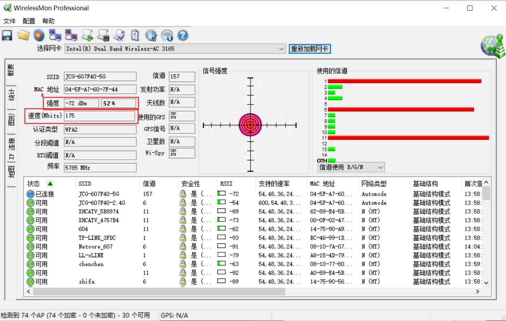
Task: Select the connected JCG-607F40-5G network row
Action: coord(99,194)
